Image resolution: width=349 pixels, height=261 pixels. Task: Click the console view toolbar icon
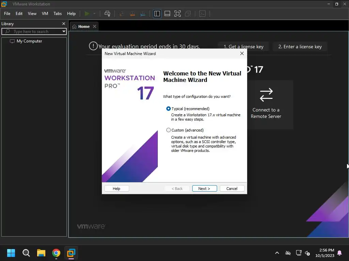202,14
